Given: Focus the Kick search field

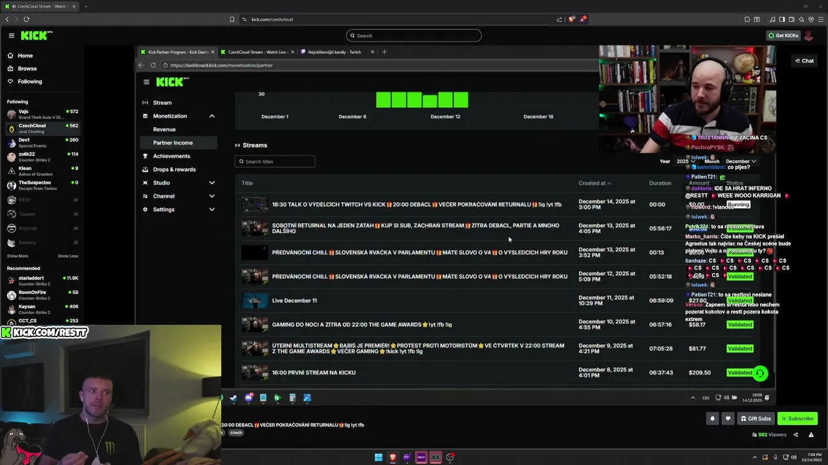Looking at the screenshot, I should [414, 36].
